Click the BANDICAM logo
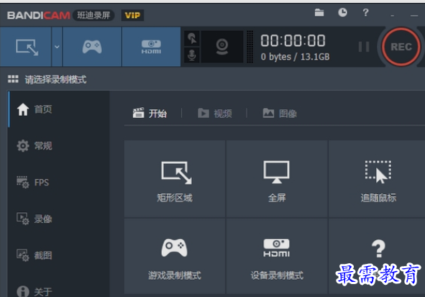This screenshot has width=425, height=297. coord(39,15)
